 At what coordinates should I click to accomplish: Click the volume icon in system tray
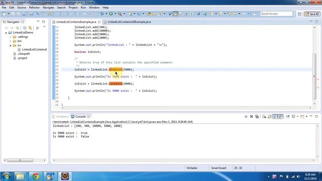[x=298, y=176]
